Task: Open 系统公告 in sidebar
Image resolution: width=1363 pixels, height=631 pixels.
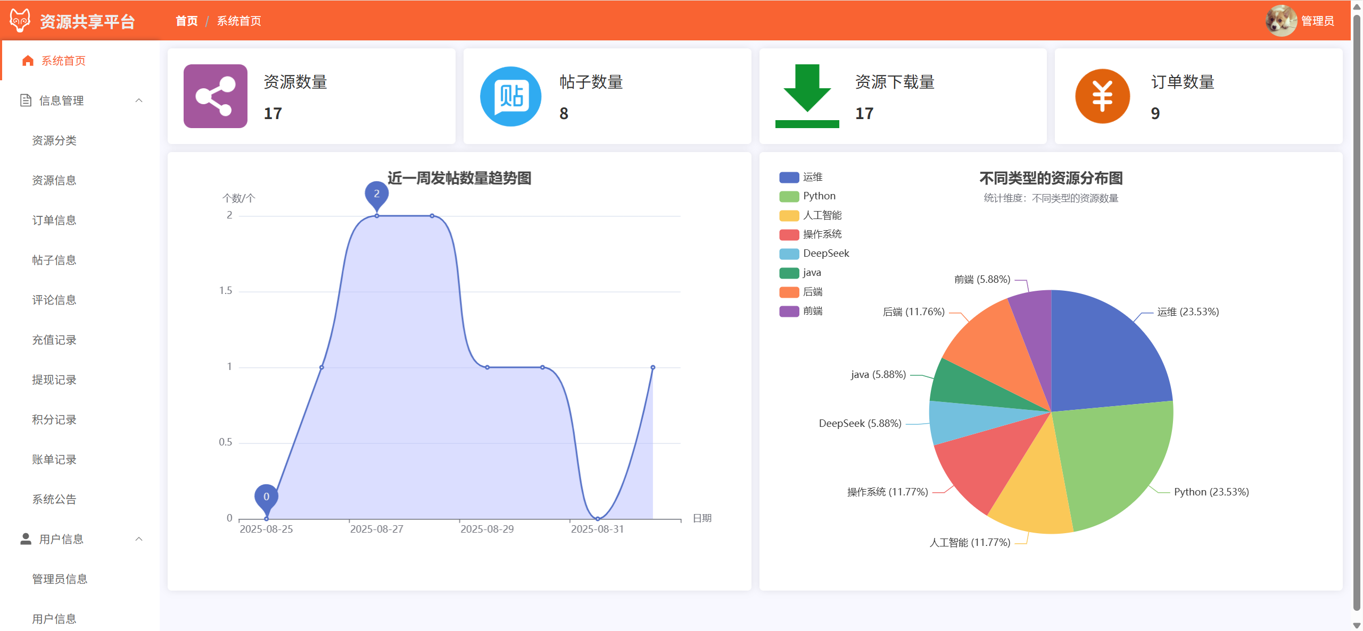Action: tap(54, 499)
